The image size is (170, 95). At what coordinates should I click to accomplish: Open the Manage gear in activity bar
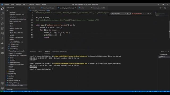coord(2,88)
